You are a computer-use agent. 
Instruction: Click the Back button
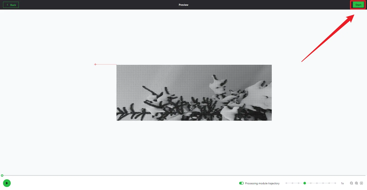[x=11, y=5]
